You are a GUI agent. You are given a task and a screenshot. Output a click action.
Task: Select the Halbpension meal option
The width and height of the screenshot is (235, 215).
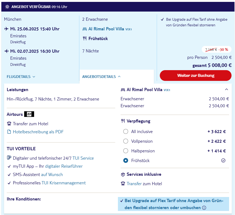pyautogui.click(x=126, y=151)
